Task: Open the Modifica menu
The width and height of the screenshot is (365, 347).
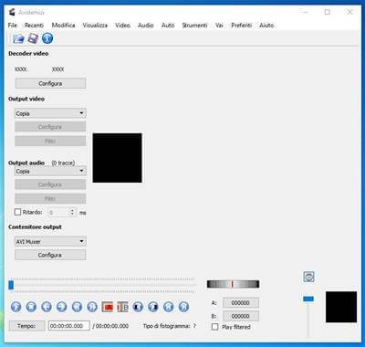Action: coord(63,26)
